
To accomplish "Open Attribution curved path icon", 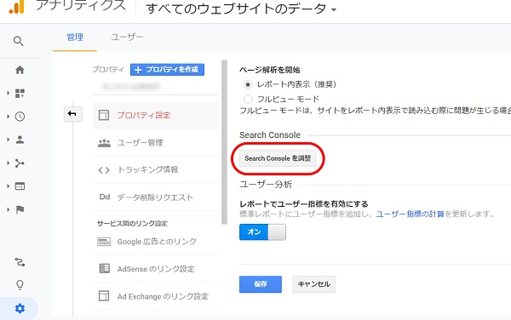I will click(20, 262).
